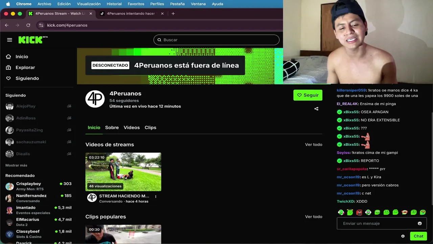Image resolution: width=433 pixels, height=244 pixels.
Task: Click the Buscar search field
Action: (216, 40)
